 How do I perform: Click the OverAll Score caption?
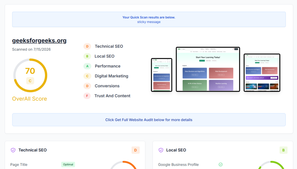pyautogui.click(x=30, y=99)
